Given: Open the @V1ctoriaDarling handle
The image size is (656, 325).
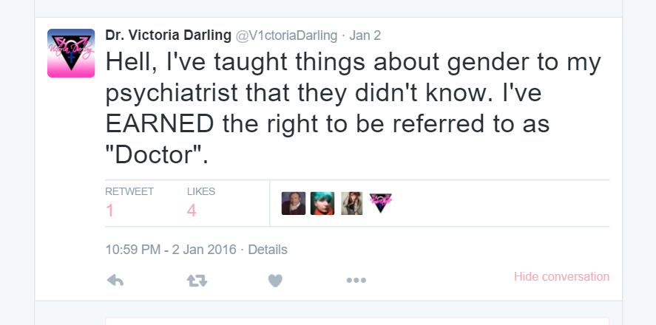Looking at the screenshot, I should tap(286, 36).
